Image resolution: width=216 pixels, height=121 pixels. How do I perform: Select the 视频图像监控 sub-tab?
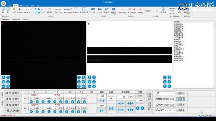pos(6,19)
